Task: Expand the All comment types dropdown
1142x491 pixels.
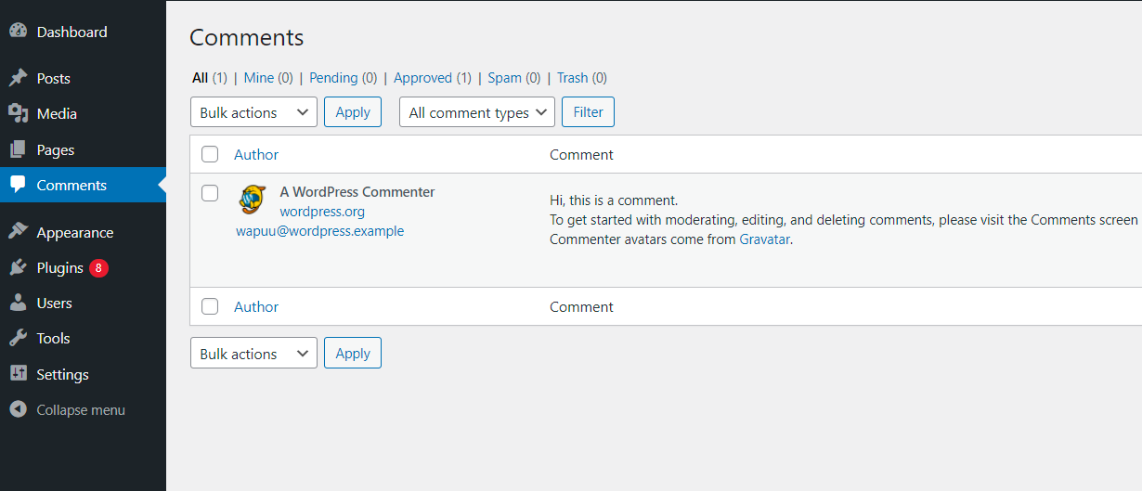Action: [x=477, y=112]
